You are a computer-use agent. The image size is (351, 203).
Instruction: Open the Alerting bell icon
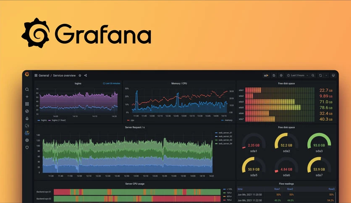pos(27,119)
